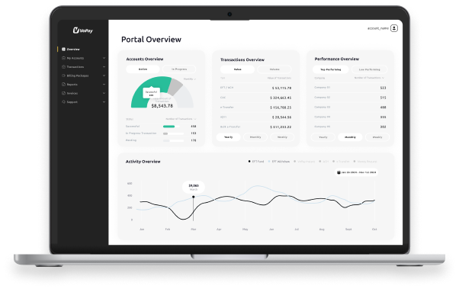Select Low Performing tab
The height and width of the screenshot is (289, 459).
click(x=370, y=69)
